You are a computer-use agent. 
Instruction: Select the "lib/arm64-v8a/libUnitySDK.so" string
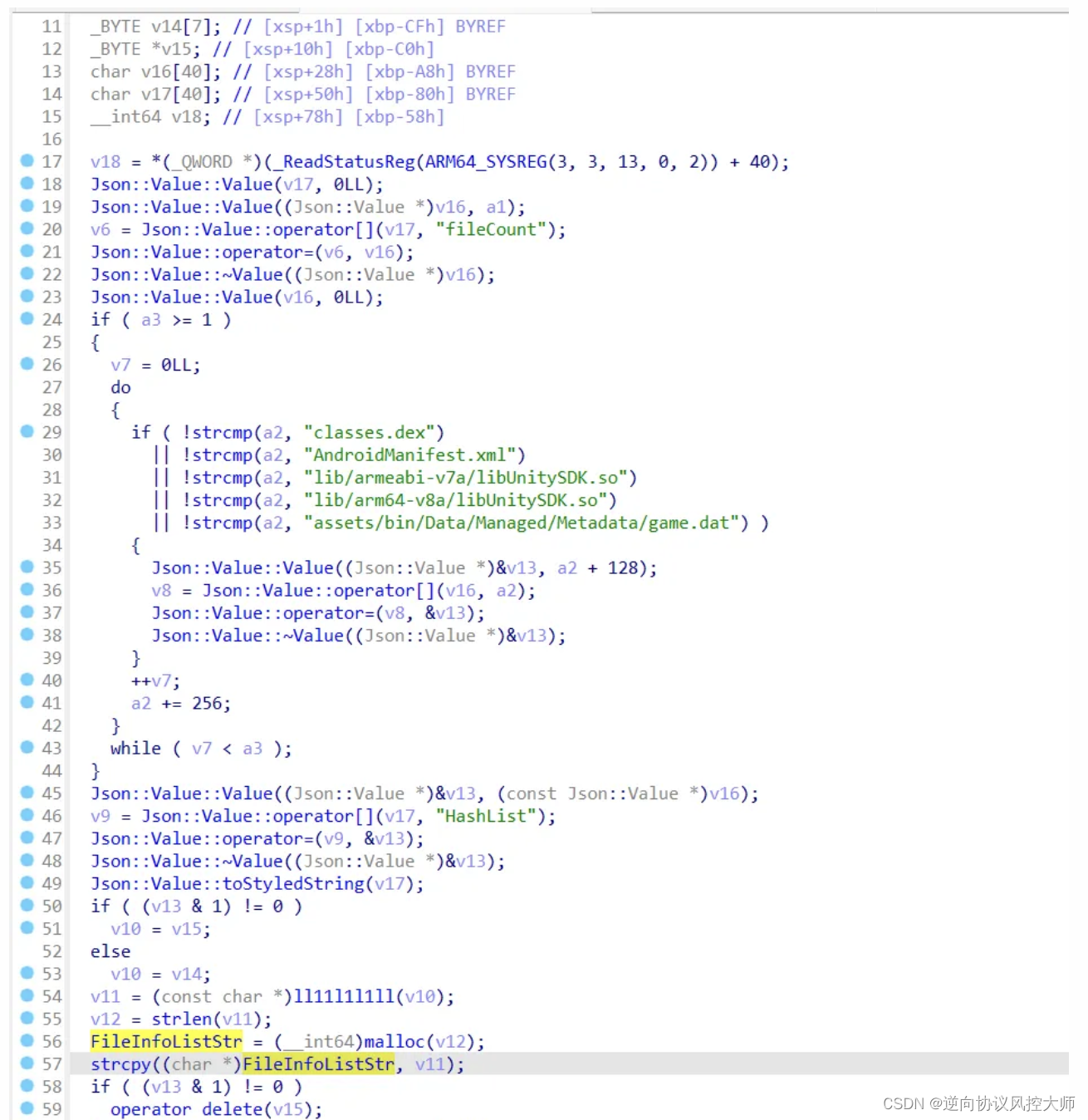point(455,500)
